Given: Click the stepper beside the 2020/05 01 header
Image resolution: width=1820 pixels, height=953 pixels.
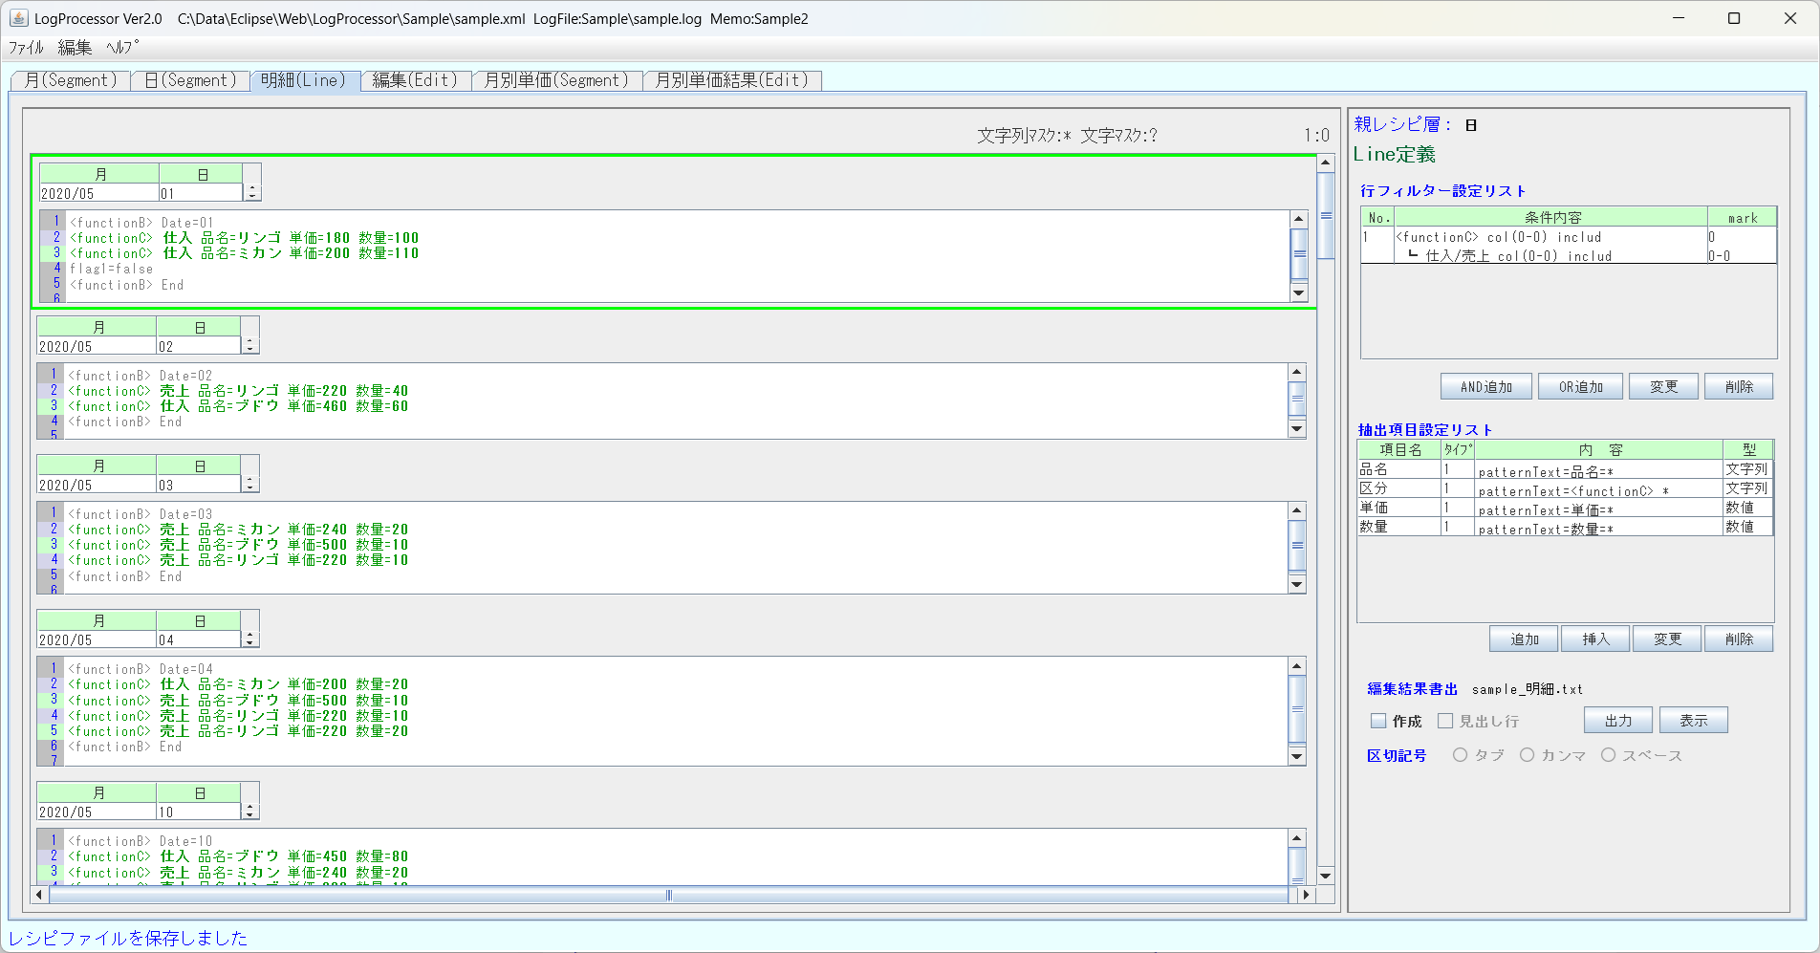Looking at the screenshot, I should point(252,192).
